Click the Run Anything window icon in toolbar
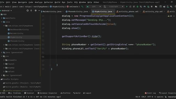176x99 pixels. (x=161, y=7)
